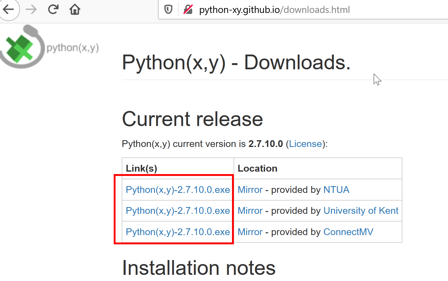Download Python(x,y)-2.7.10.0.exe in the ConnectMV row
Viewport: 448px width, 281px height.
pyautogui.click(x=178, y=232)
